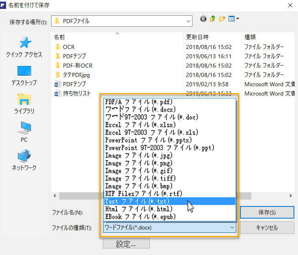Click the 保存(S) save button
The width and height of the screenshot is (298, 255).
tap(267, 212)
